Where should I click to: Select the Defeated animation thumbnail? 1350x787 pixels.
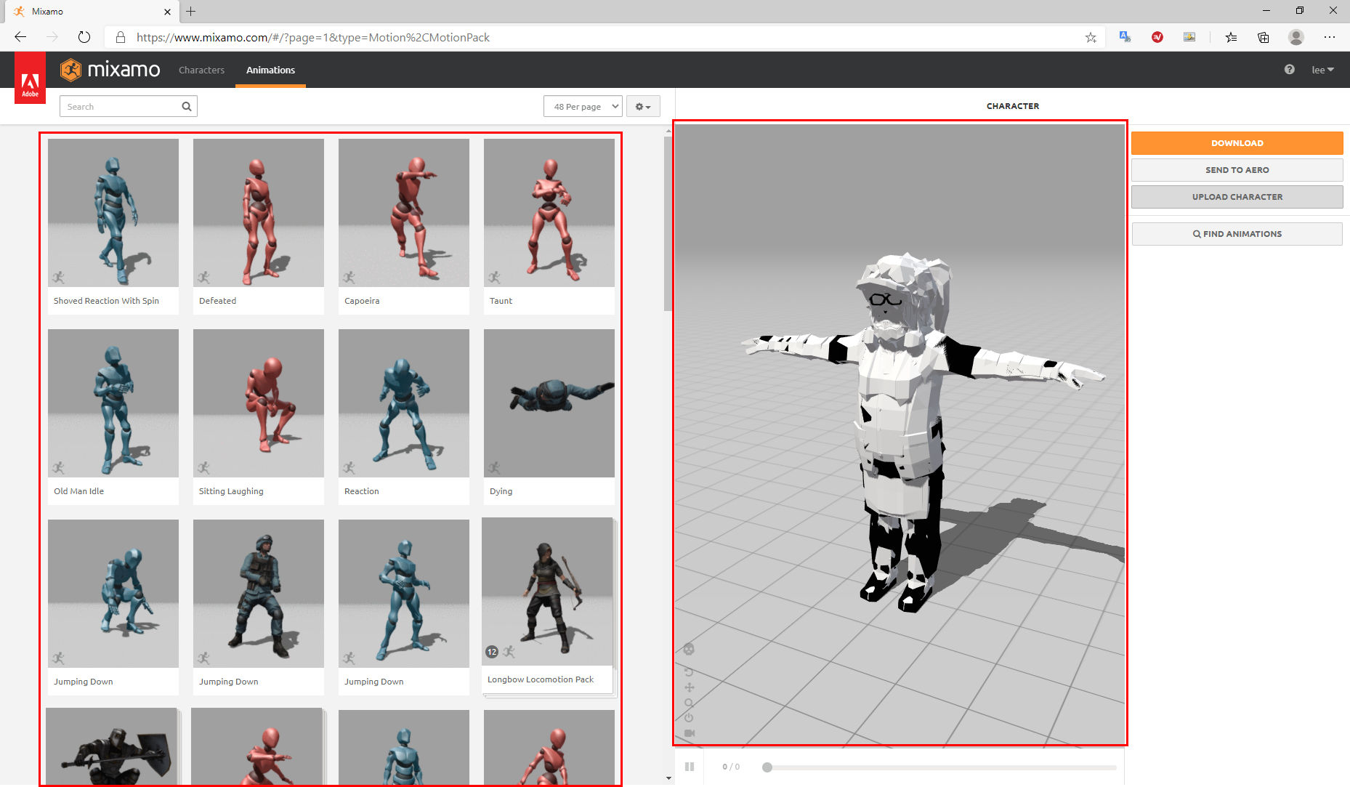[x=259, y=213]
